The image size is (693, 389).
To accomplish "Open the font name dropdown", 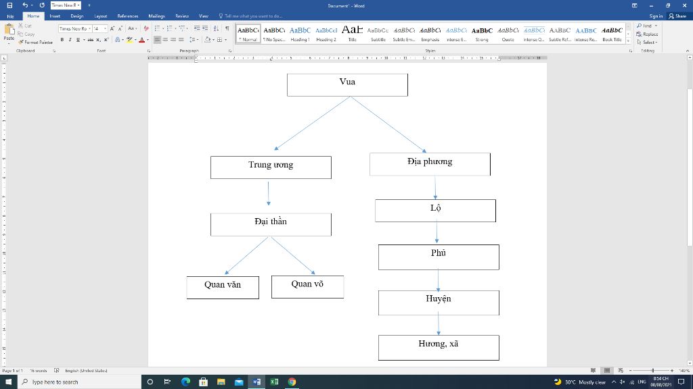I will coord(90,28).
